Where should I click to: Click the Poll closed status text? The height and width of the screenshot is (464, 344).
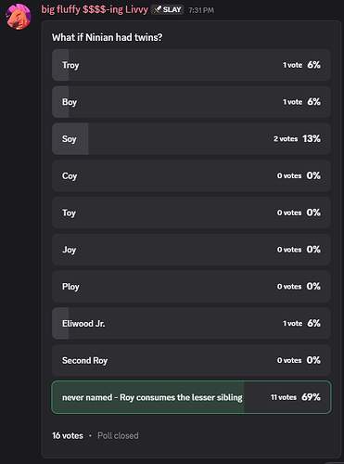tap(118, 435)
